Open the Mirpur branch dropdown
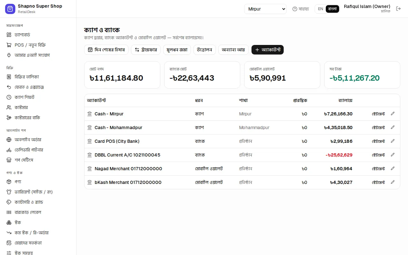 pyautogui.click(x=265, y=9)
